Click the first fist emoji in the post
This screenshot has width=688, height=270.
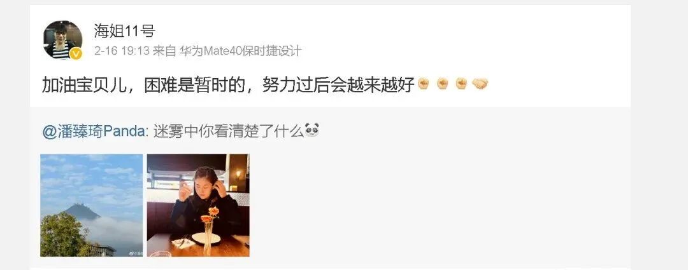(x=423, y=84)
